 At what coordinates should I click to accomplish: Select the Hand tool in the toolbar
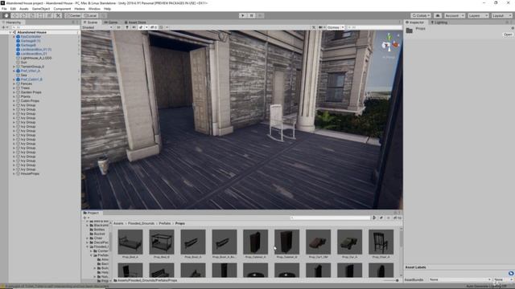tap(6, 15)
